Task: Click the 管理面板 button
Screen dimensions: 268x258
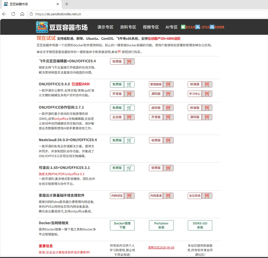Action: point(156,84)
